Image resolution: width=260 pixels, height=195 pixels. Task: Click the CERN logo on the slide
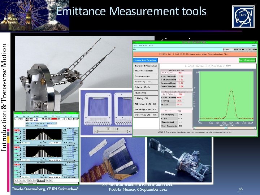[243, 17]
